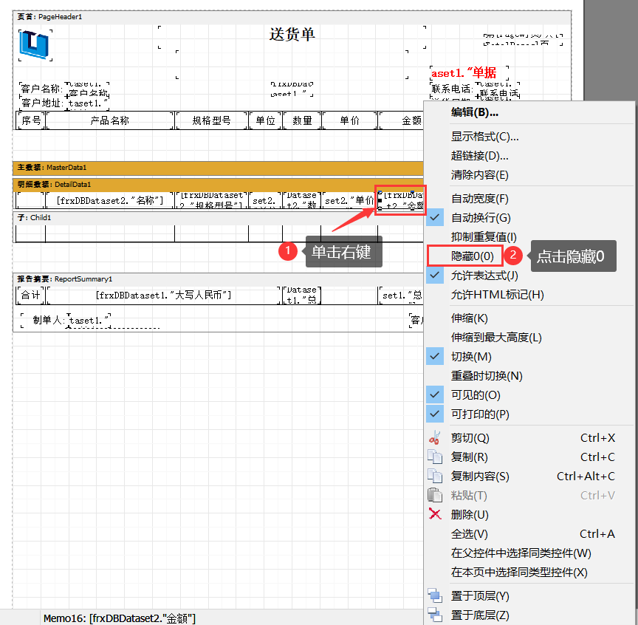Click the Paste (粘贴) clipboard icon
This screenshot has height=625, width=638.
(x=434, y=495)
